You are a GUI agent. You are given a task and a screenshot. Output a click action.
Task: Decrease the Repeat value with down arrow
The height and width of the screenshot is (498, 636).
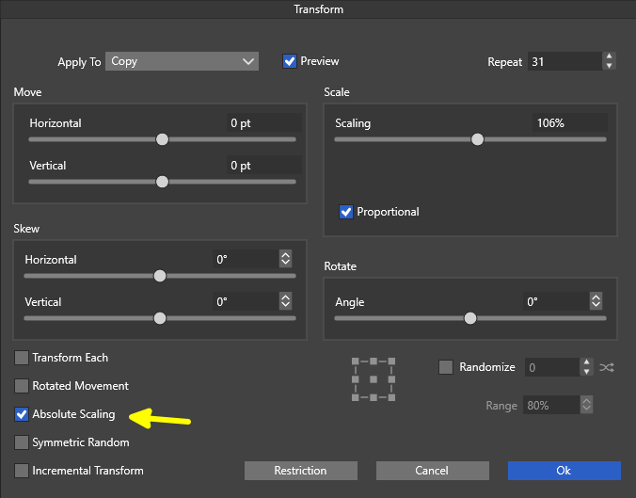coord(610,66)
